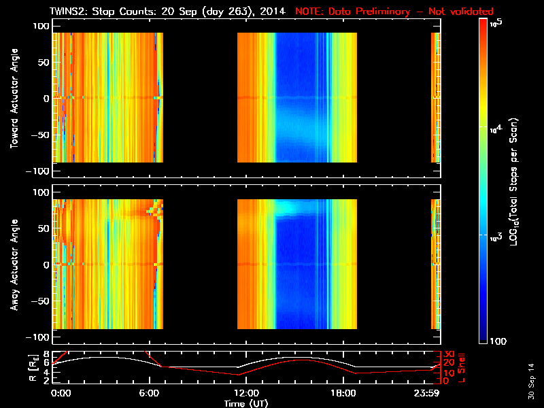Click the '0' tick of Toward Actuator panel
Viewport: 544px width, 408px height.
tap(46, 99)
